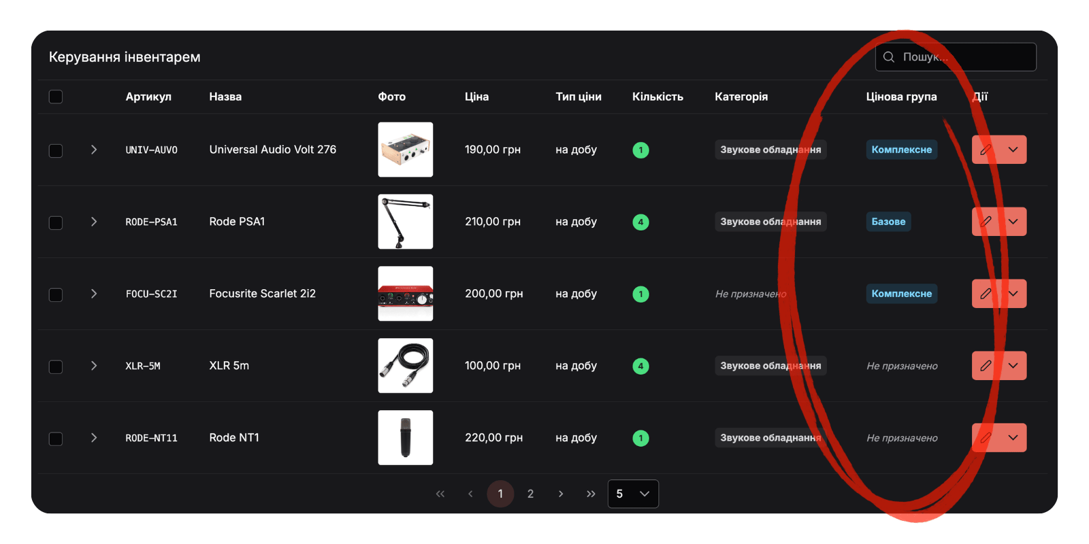Click the edit pencil for Universal Audio Volt 276
The width and height of the screenshot is (1089, 544).
click(986, 150)
